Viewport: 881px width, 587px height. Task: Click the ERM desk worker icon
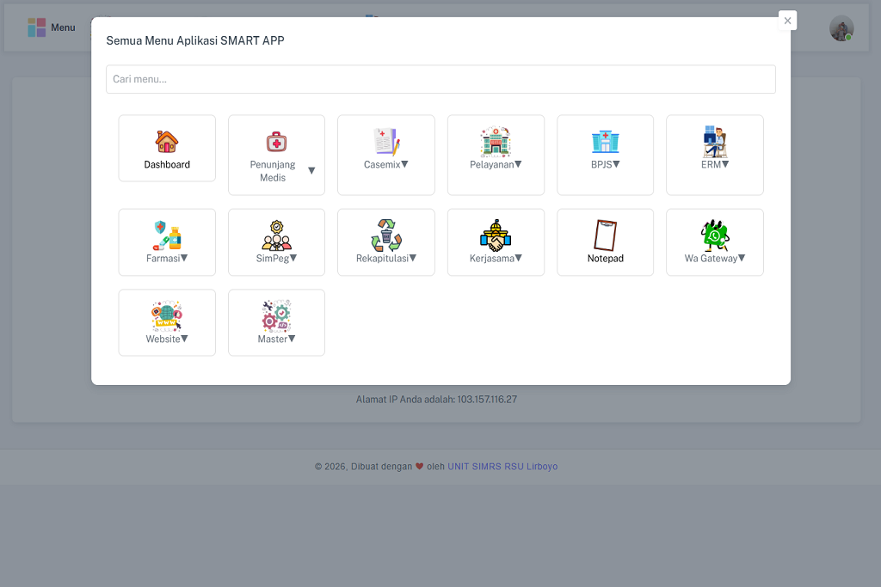(x=715, y=142)
